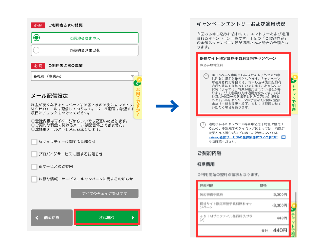322x241 pixels.
Task: Open the チャットで相談 side tab beside the campaign box
Action: [294, 94]
